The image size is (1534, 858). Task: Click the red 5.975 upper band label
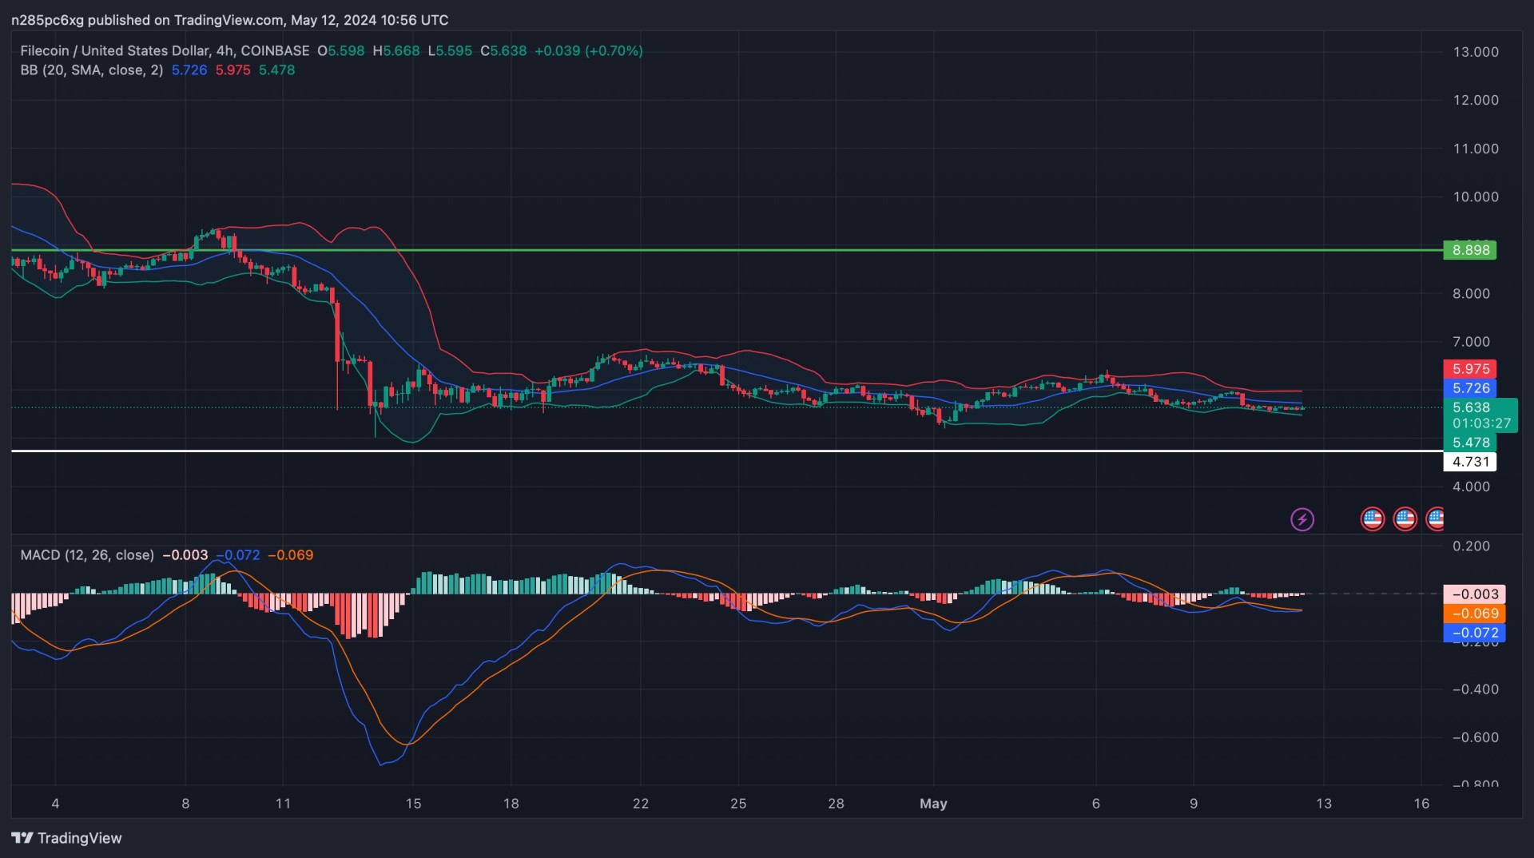pyautogui.click(x=1470, y=369)
